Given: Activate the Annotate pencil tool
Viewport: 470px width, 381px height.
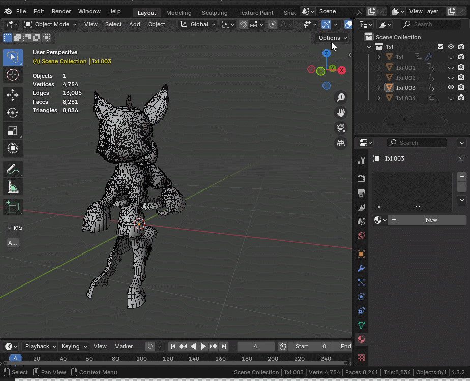Looking at the screenshot, I should point(13,169).
